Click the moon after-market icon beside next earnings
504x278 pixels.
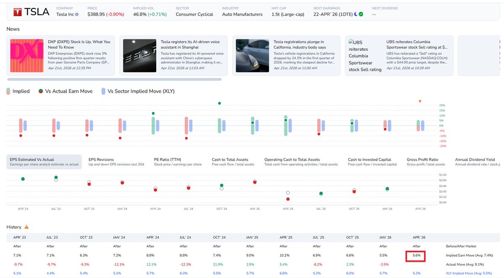coord(355,14)
